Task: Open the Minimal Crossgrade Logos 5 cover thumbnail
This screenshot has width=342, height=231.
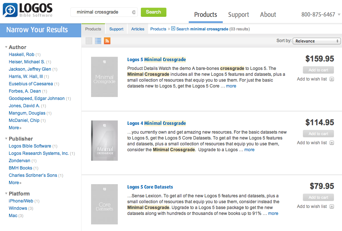Action: (105, 77)
